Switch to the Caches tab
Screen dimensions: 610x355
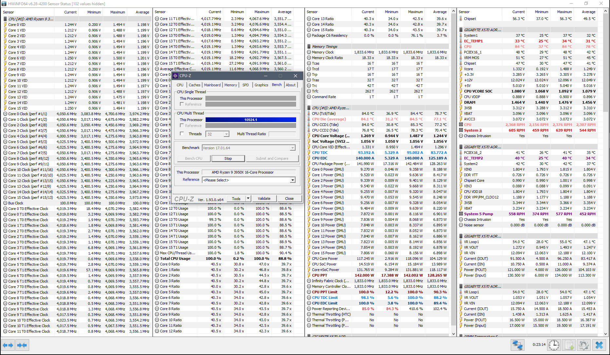[195, 85]
